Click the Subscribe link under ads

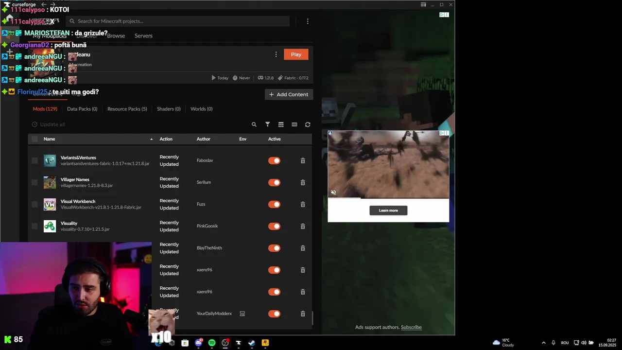(x=411, y=327)
